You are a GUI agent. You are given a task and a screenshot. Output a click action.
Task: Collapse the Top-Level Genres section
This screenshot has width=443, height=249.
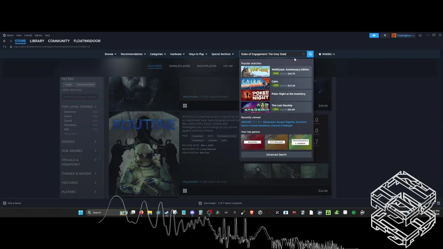[79, 107]
